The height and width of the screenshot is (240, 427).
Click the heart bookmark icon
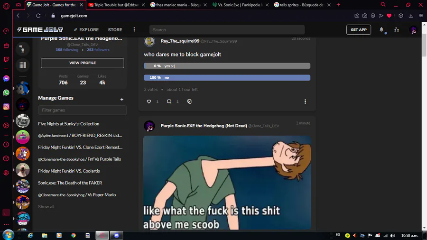[389, 16]
